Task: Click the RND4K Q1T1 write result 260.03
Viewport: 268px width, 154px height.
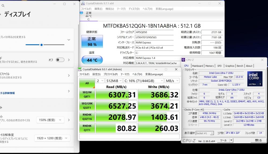Action: click(159, 128)
